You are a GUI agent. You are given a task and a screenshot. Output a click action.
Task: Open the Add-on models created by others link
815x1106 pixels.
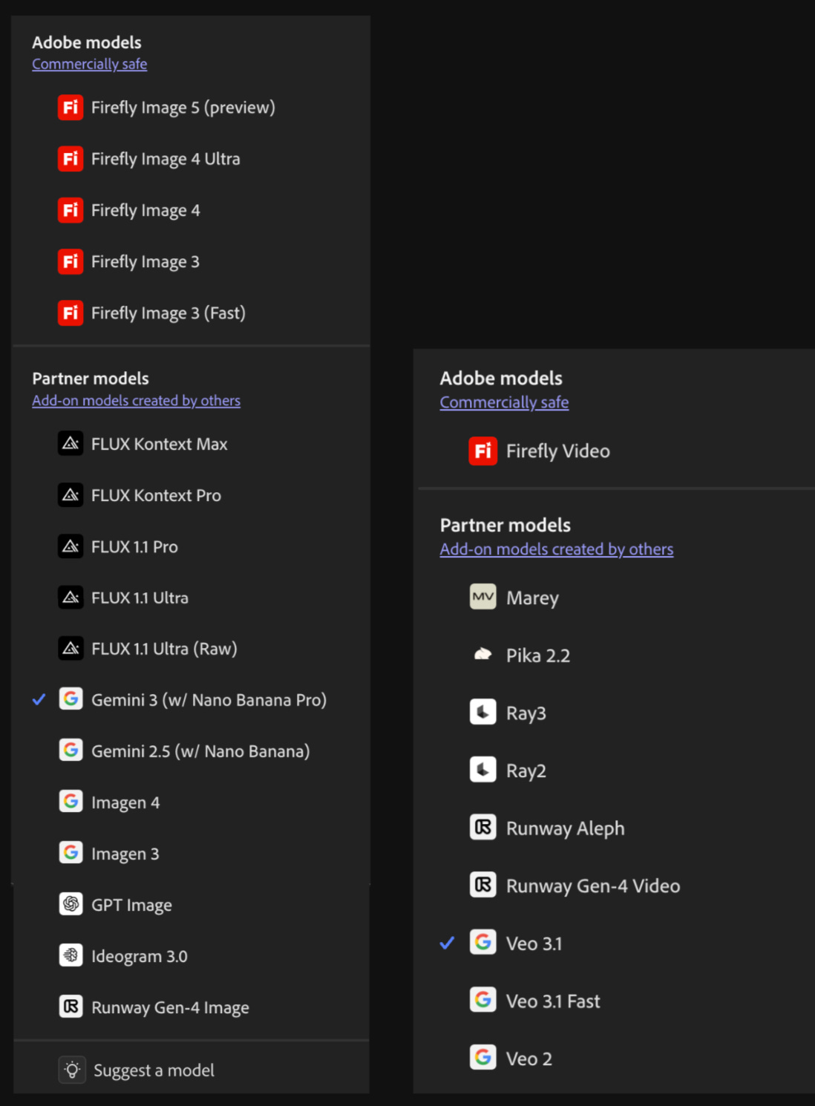136,400
